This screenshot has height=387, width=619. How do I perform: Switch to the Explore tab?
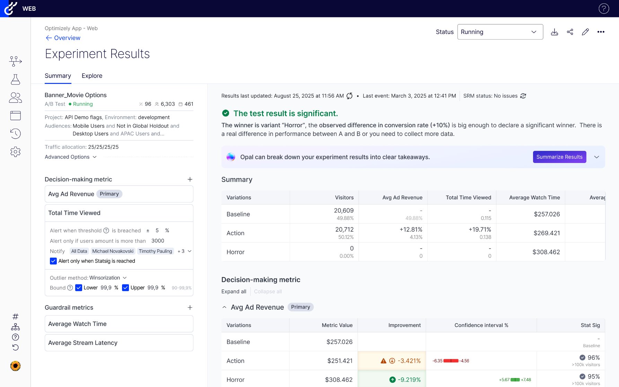tap(92, 76)
